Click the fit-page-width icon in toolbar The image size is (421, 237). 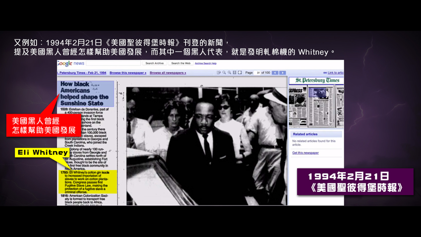click(235, 72)
